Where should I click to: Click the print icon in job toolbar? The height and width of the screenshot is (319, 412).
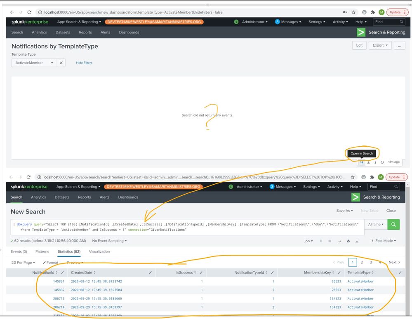[348, 241]
